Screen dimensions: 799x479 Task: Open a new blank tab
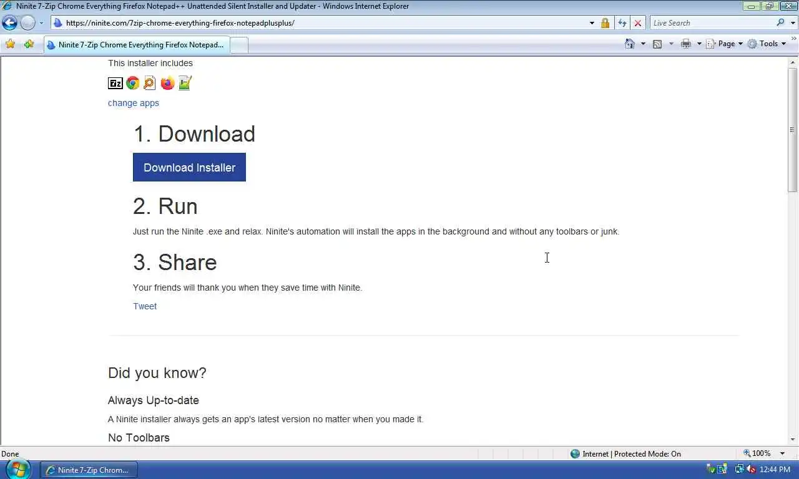[239, 45]
